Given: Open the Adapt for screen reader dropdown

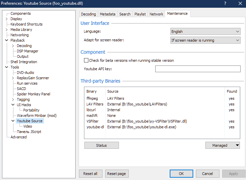Looking at the screenshot, I should [x=205, y=40].
